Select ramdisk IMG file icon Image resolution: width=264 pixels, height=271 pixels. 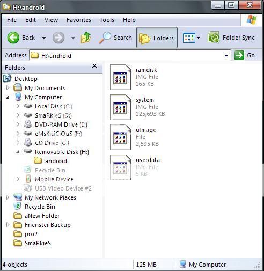click(x=120, y=77)
